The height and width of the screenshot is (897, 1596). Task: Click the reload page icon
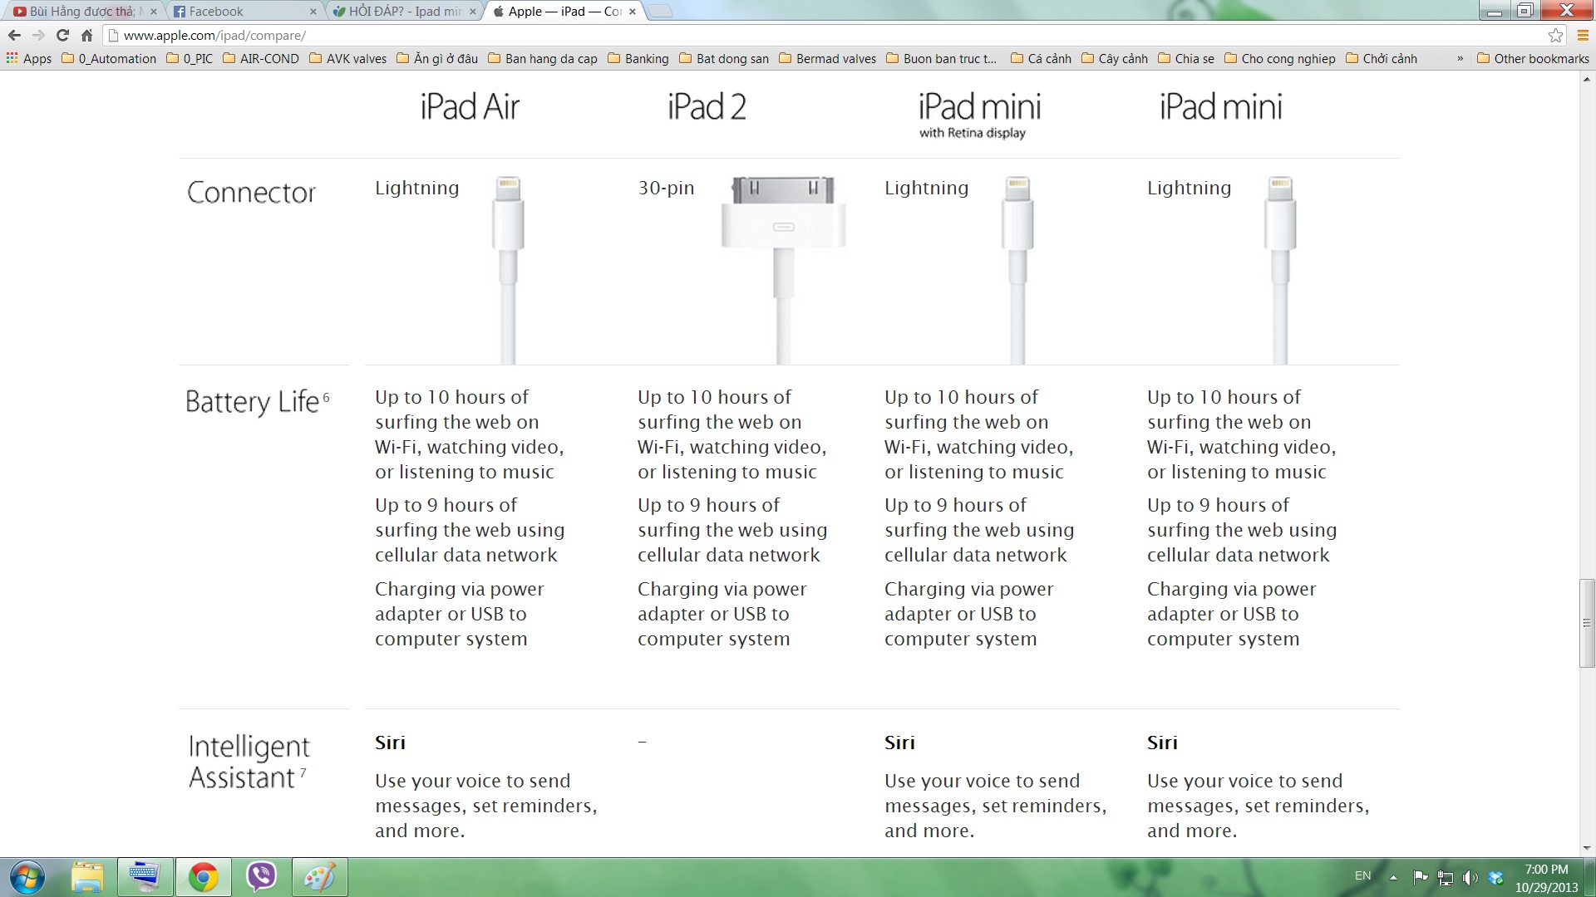(x=62, y=35)
